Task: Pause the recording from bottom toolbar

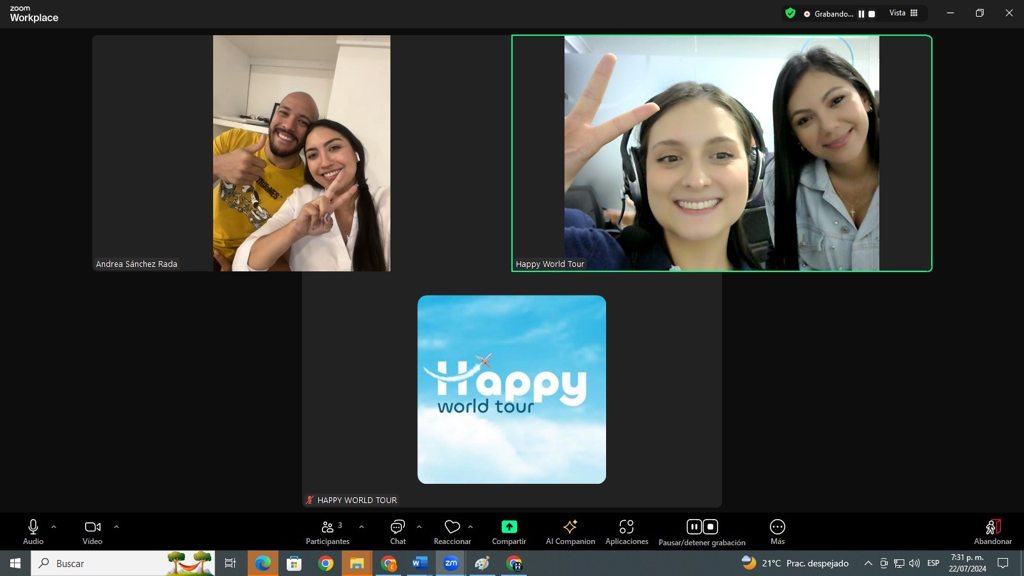Action: 694,527
